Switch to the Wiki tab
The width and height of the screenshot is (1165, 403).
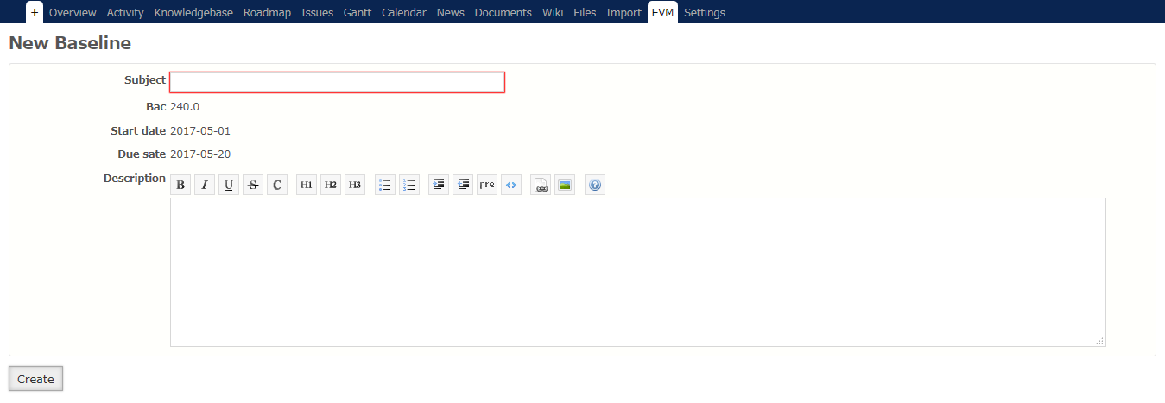[x=553, y=12]
